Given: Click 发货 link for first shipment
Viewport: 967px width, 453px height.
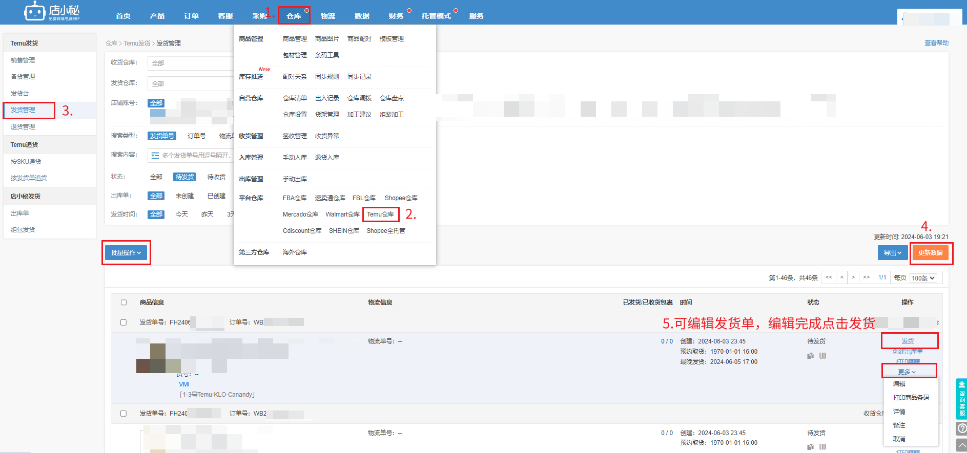Looking at the screenshot, I should pyautogui.click(x=908, y=341).
